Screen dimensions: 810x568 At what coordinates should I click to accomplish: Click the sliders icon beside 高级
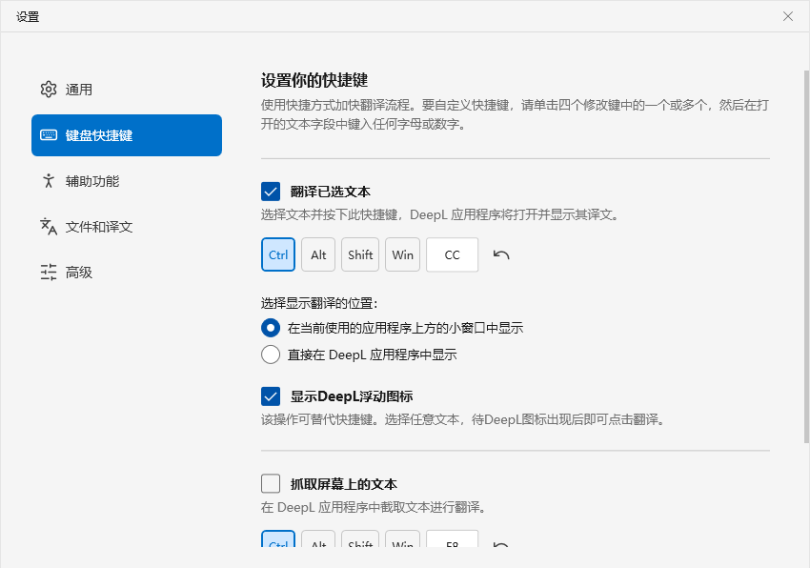[x=49, y=272]
